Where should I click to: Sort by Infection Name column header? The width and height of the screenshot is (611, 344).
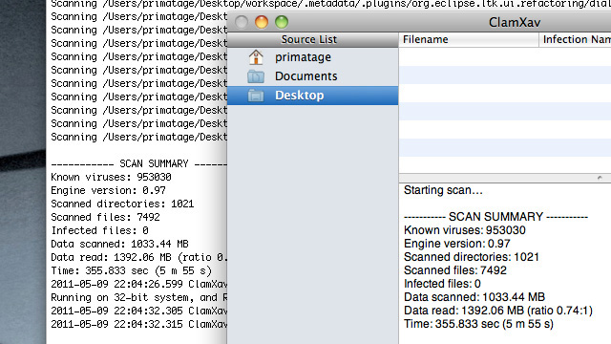point(575,39)
